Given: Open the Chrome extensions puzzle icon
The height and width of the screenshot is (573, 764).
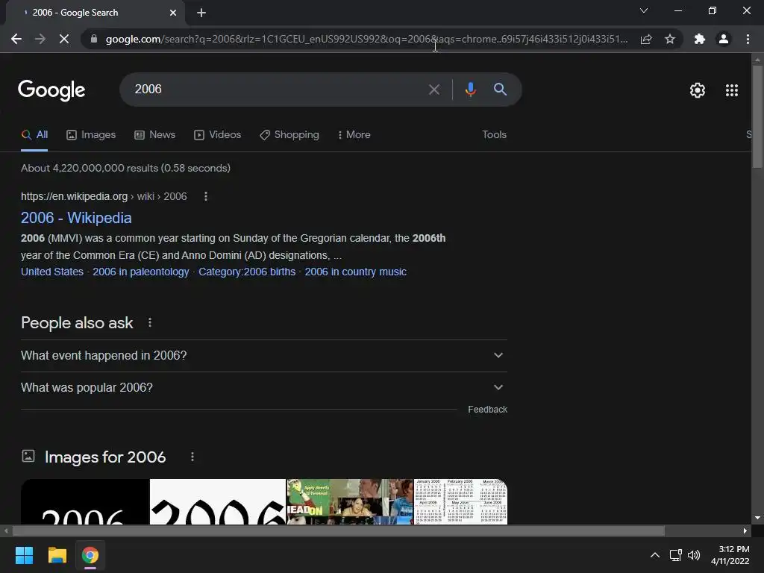Looking at the screenshot, I should click(x=700, y=39).
